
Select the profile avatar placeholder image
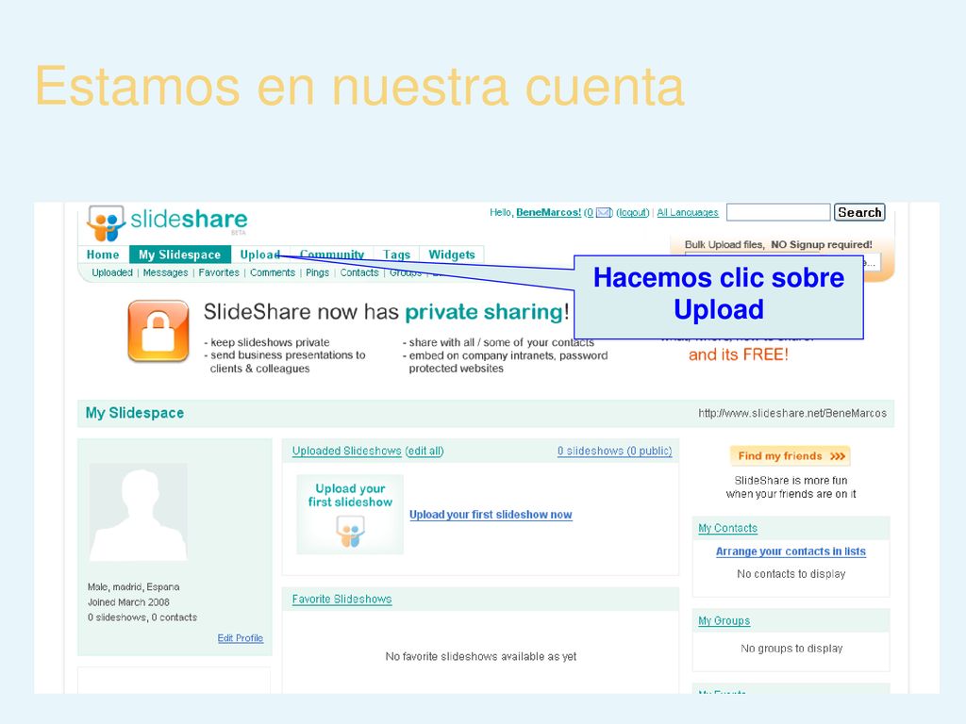click(x=138, y=512)
